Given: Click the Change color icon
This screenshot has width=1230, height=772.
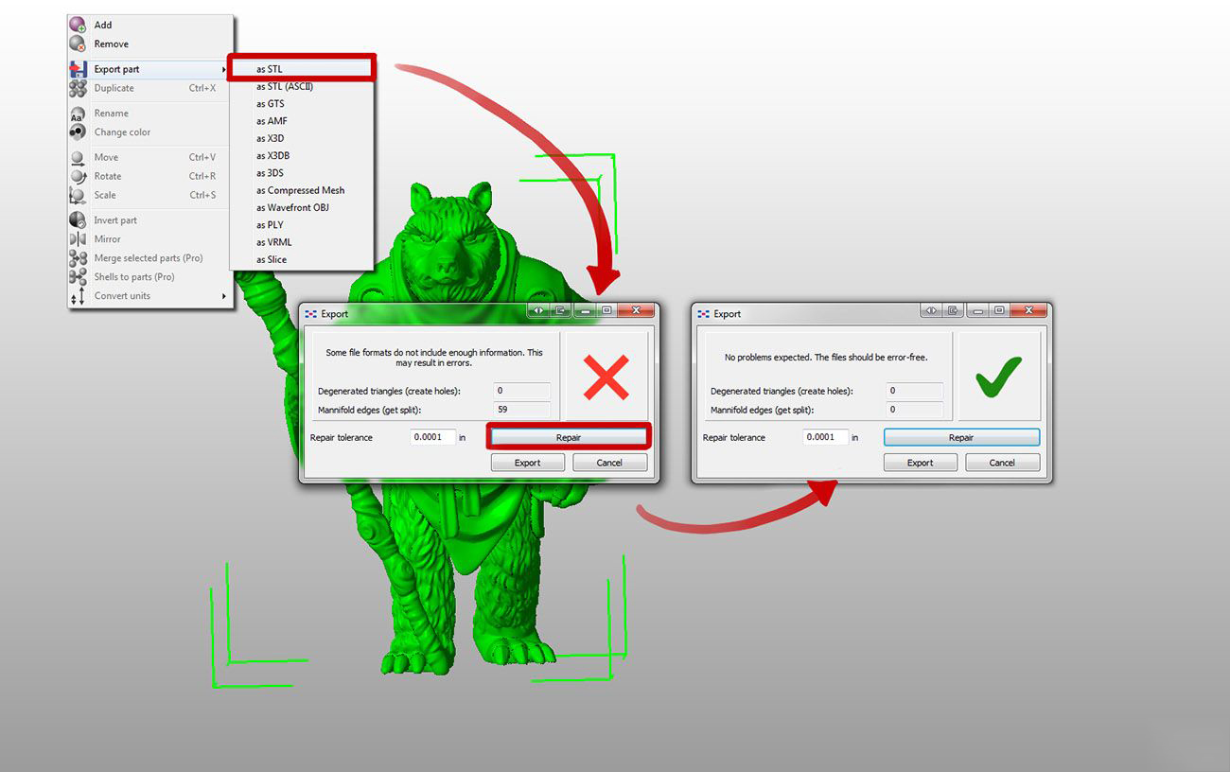Looking at the screenshot, I should point(79,132).
